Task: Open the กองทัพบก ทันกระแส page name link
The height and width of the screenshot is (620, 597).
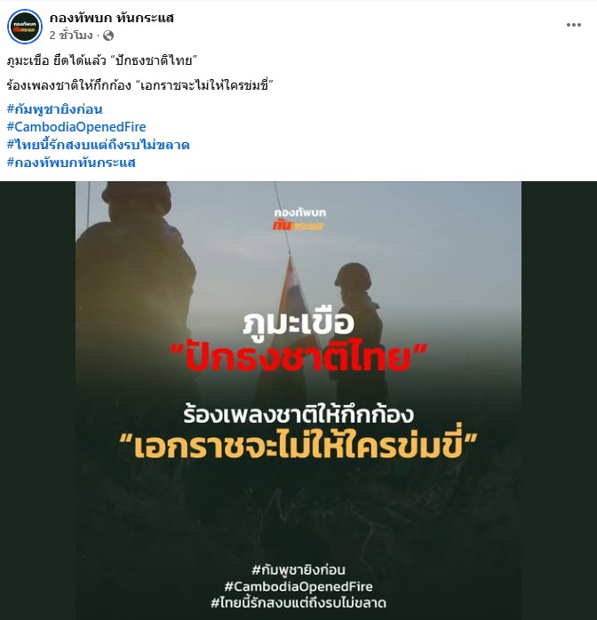Action: 111,18
